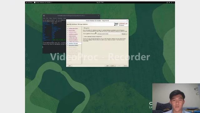The width and height of the screenshot is (200, 113).
Task: Click Next in the installer
Action: click(113, 66)
